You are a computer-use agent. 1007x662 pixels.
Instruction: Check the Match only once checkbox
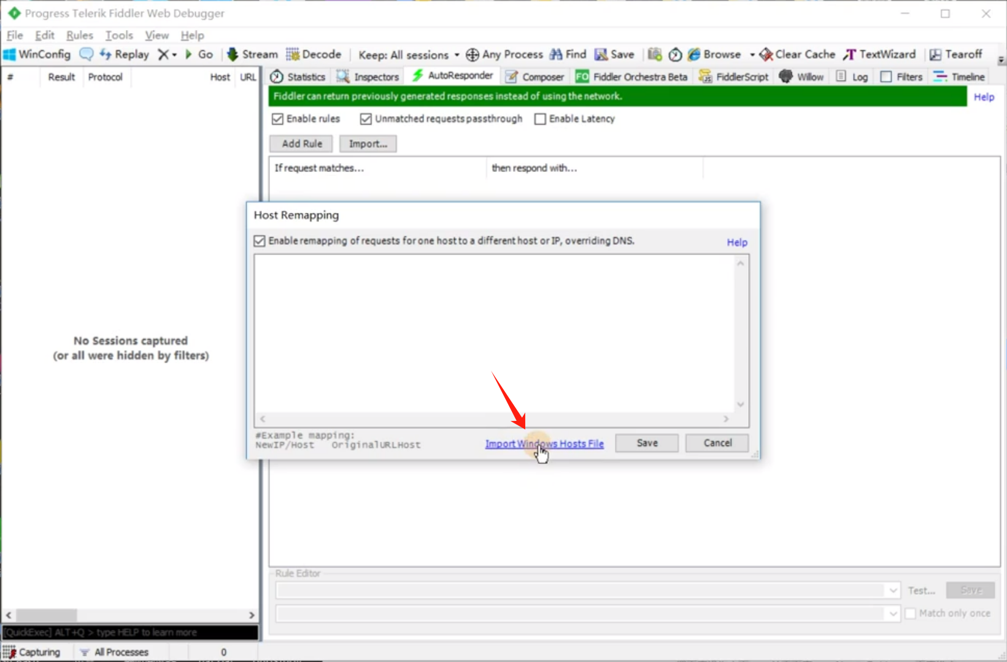tap(911, 614)
